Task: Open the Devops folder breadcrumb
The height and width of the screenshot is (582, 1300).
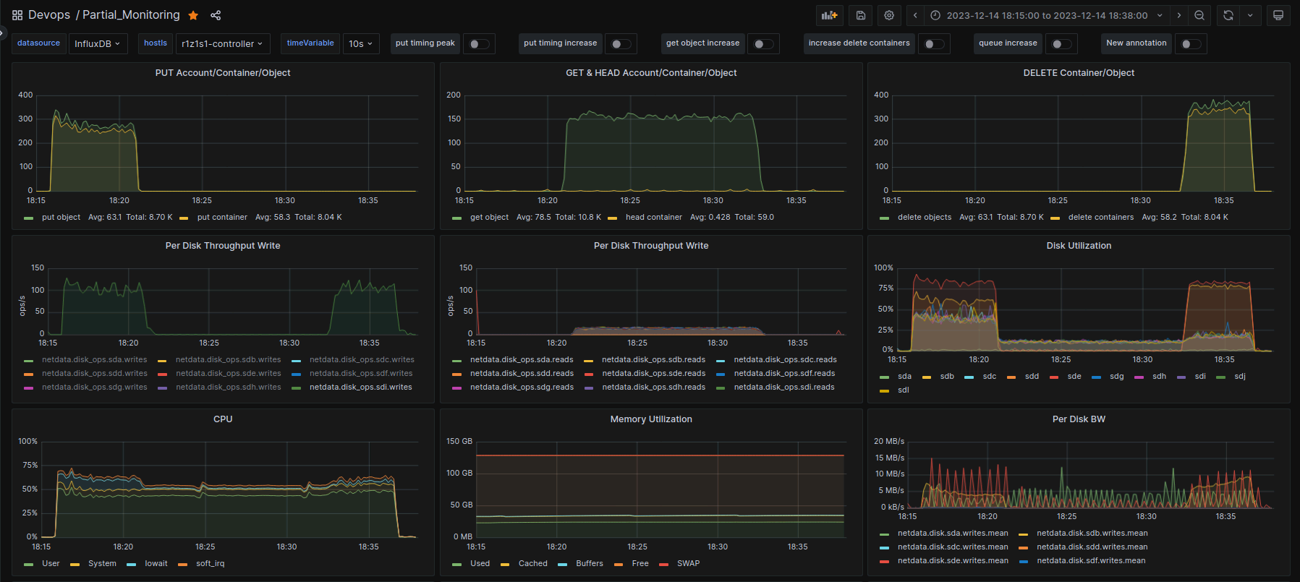Action: click(x=49, y=15)
